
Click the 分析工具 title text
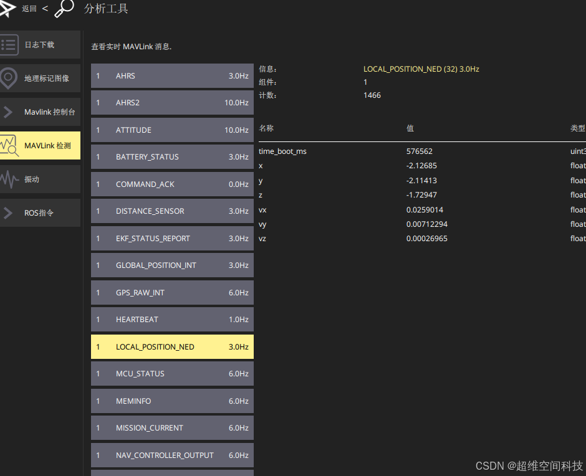106,8
